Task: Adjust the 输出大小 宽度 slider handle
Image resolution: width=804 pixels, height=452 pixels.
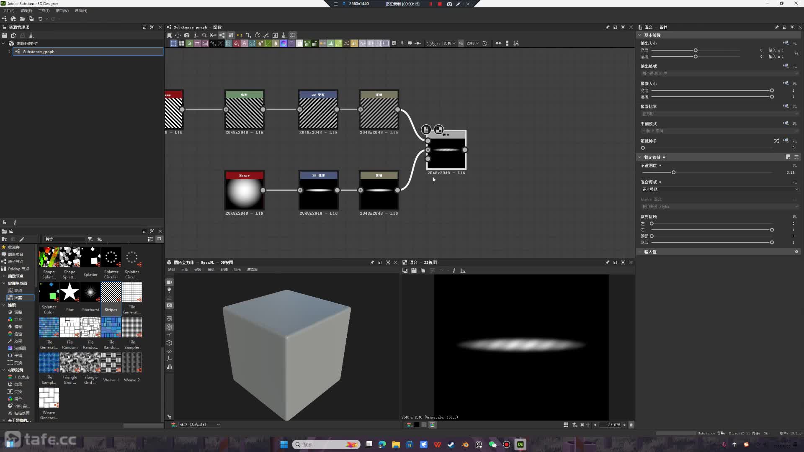Action: click(x=696, y=50)
